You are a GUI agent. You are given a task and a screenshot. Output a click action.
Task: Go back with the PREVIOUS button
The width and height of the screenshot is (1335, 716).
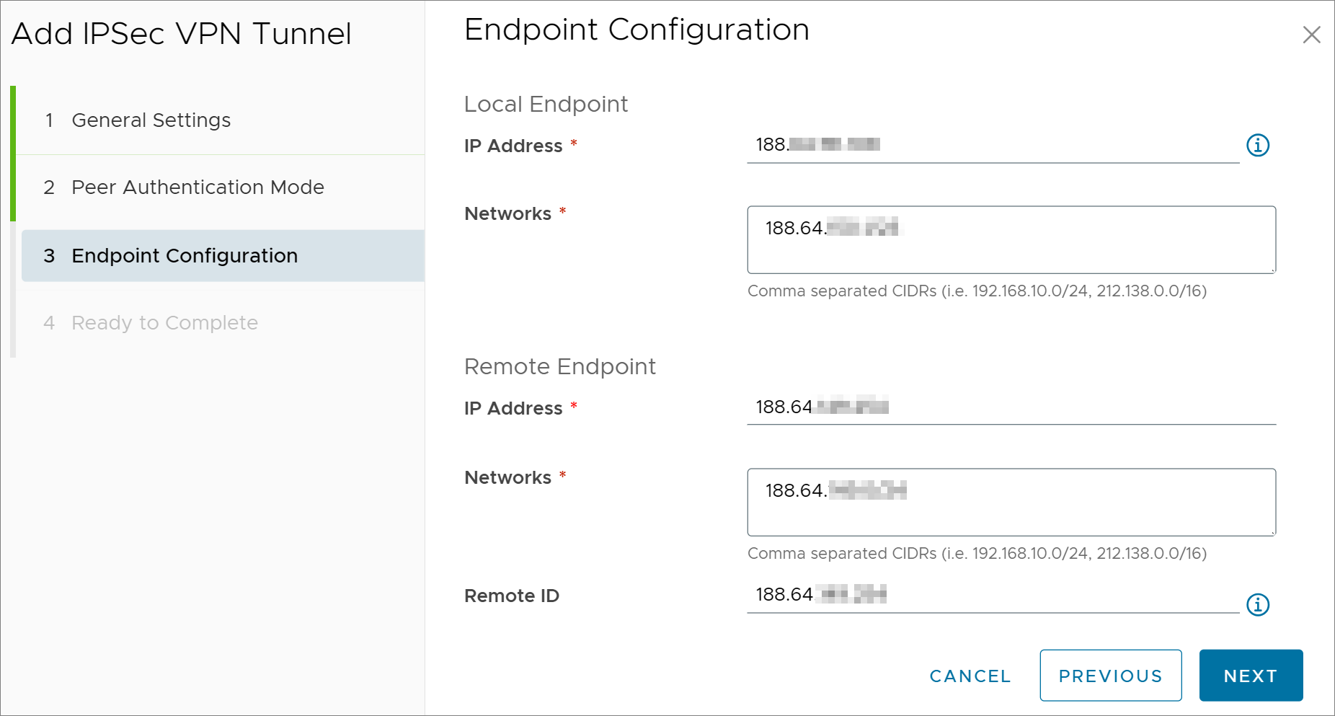click(x=1110, y=676)
